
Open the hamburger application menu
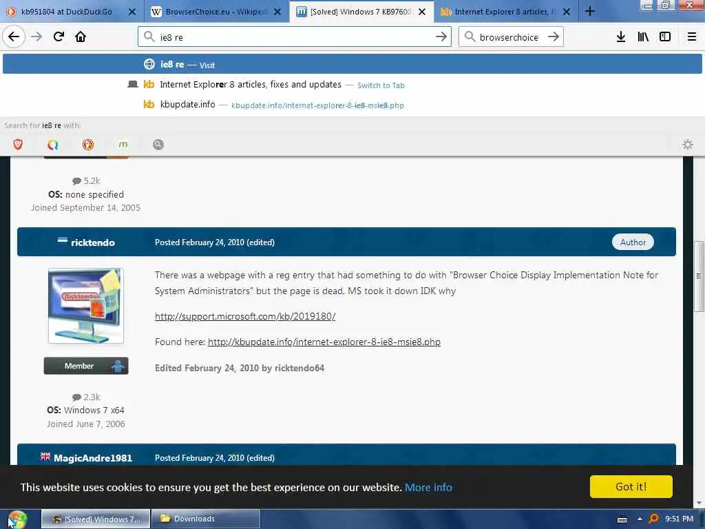(x=691, y=37)
